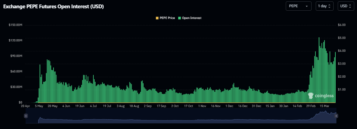
Task: Click the $3.00 right axis label
Action: pos(342,63)
